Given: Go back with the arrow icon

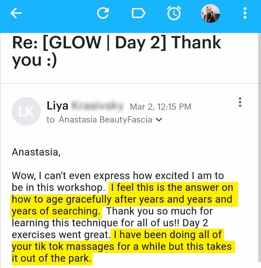Looking at the screenshot, I should 16,13.
